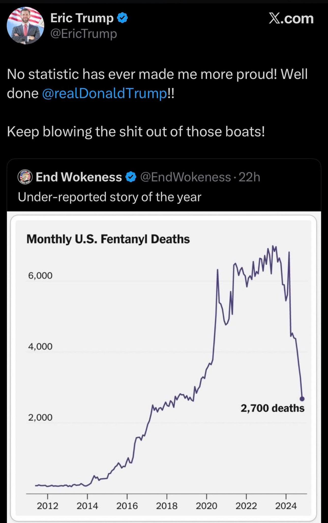Viewport: 328px width, 523px height.
Task: Select the 2012 label on the x-axis
Action: point(48,506)
